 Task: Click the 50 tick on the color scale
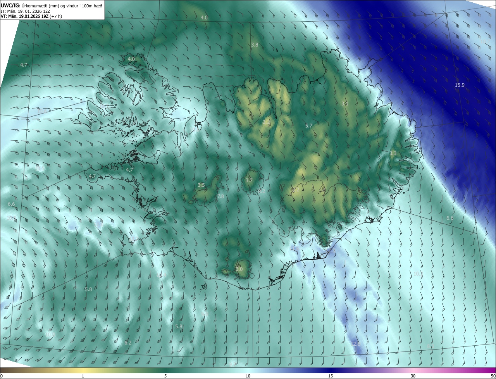pos(493,376)
